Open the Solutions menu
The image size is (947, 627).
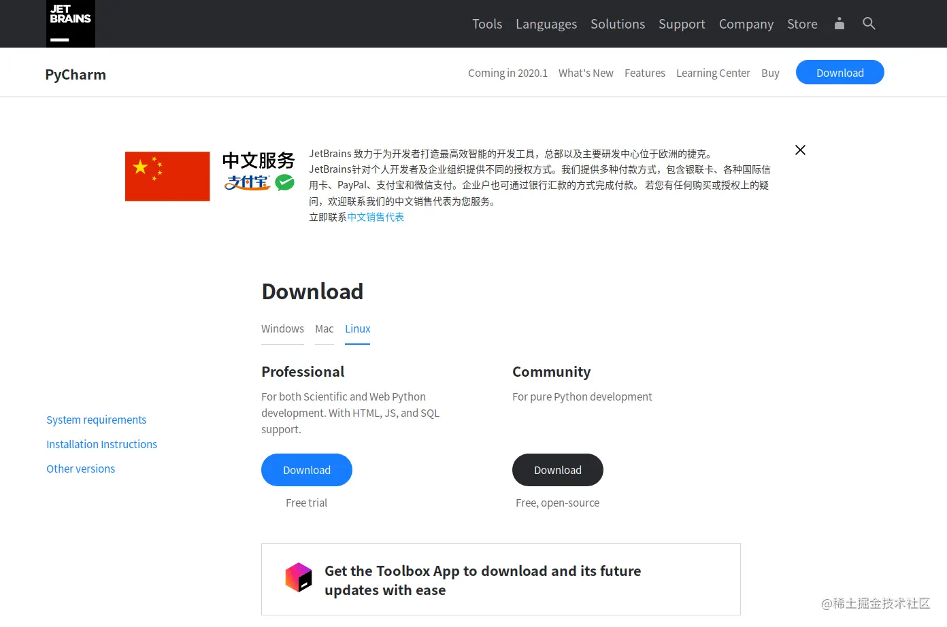617,23
